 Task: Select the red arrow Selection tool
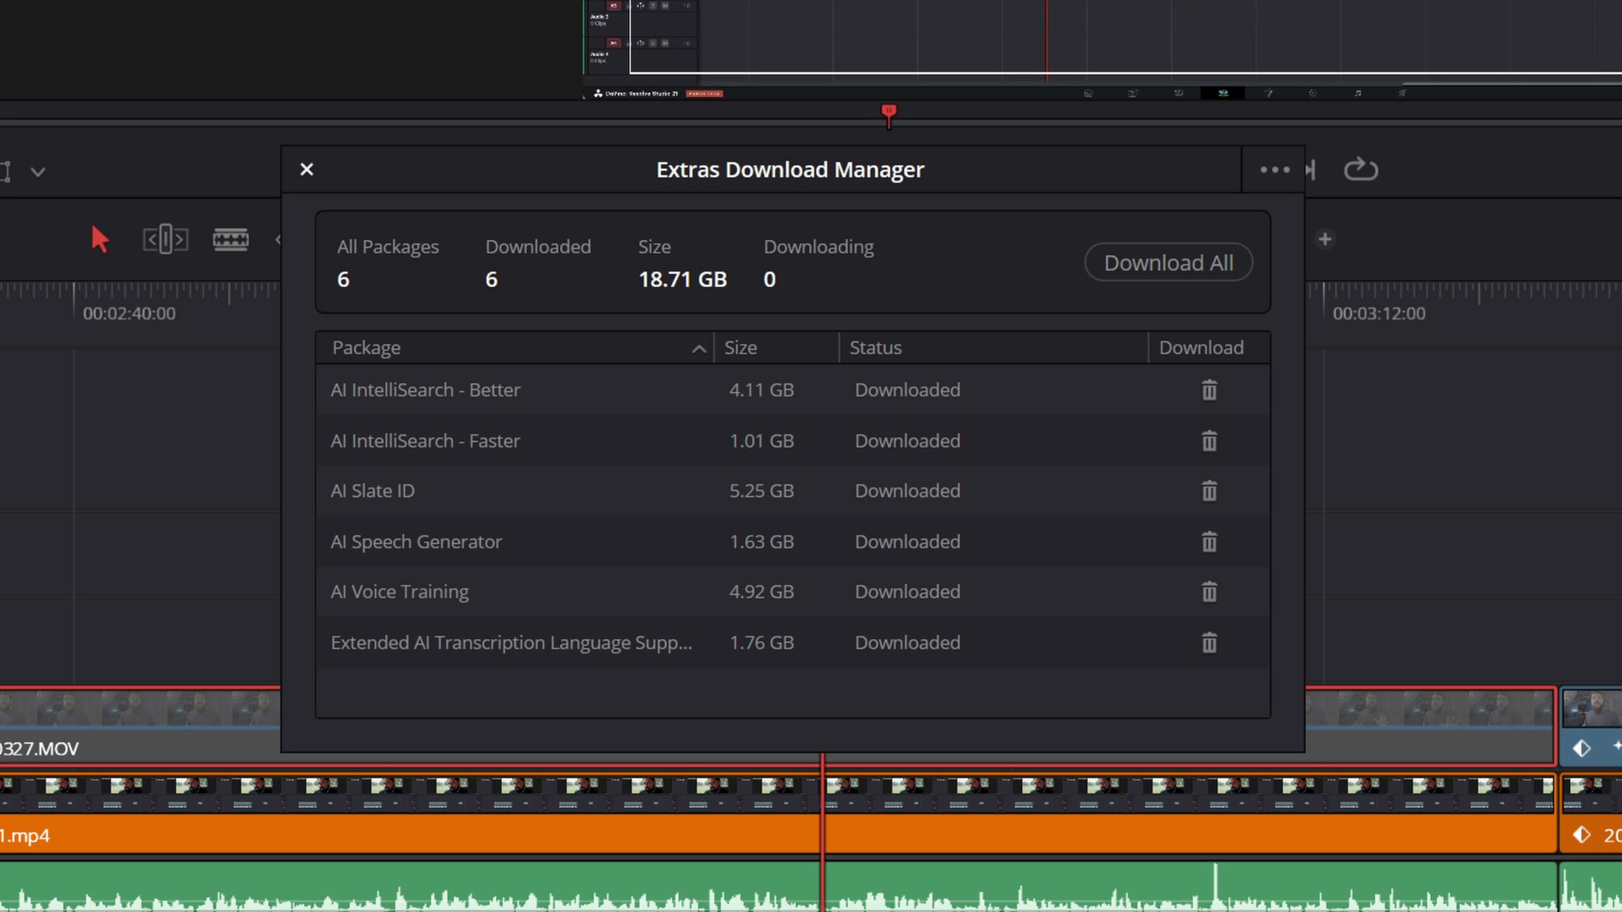click(99, 239)
